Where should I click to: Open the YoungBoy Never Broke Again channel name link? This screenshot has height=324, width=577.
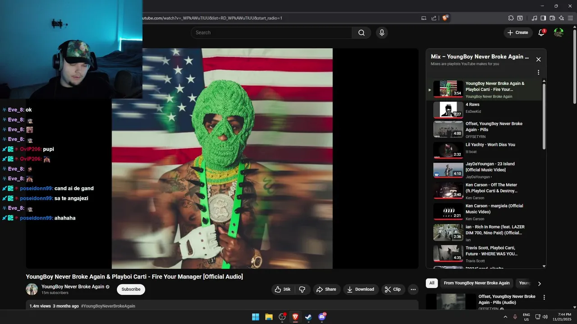click(73, 287)
